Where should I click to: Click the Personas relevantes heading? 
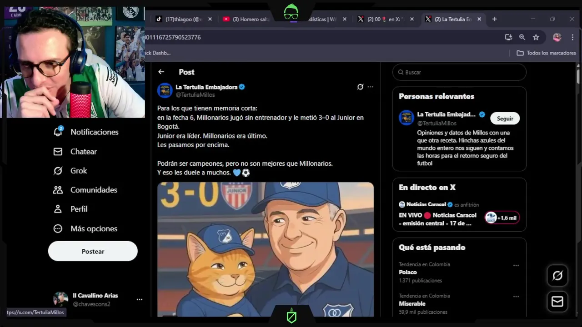(436, 96)
